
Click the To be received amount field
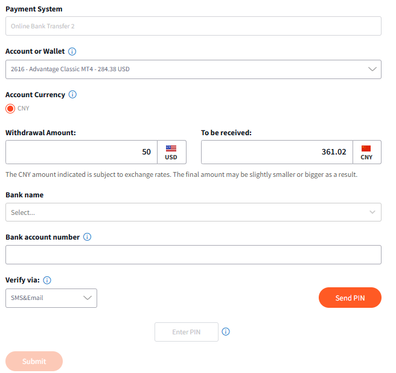point(277,152)
